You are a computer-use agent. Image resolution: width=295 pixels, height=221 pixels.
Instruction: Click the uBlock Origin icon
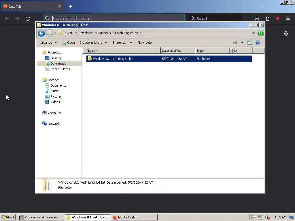(x=277, y=18)
